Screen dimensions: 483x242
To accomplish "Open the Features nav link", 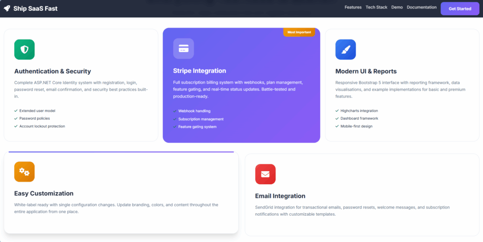I will pyautogui.click(x=353, y=8).
